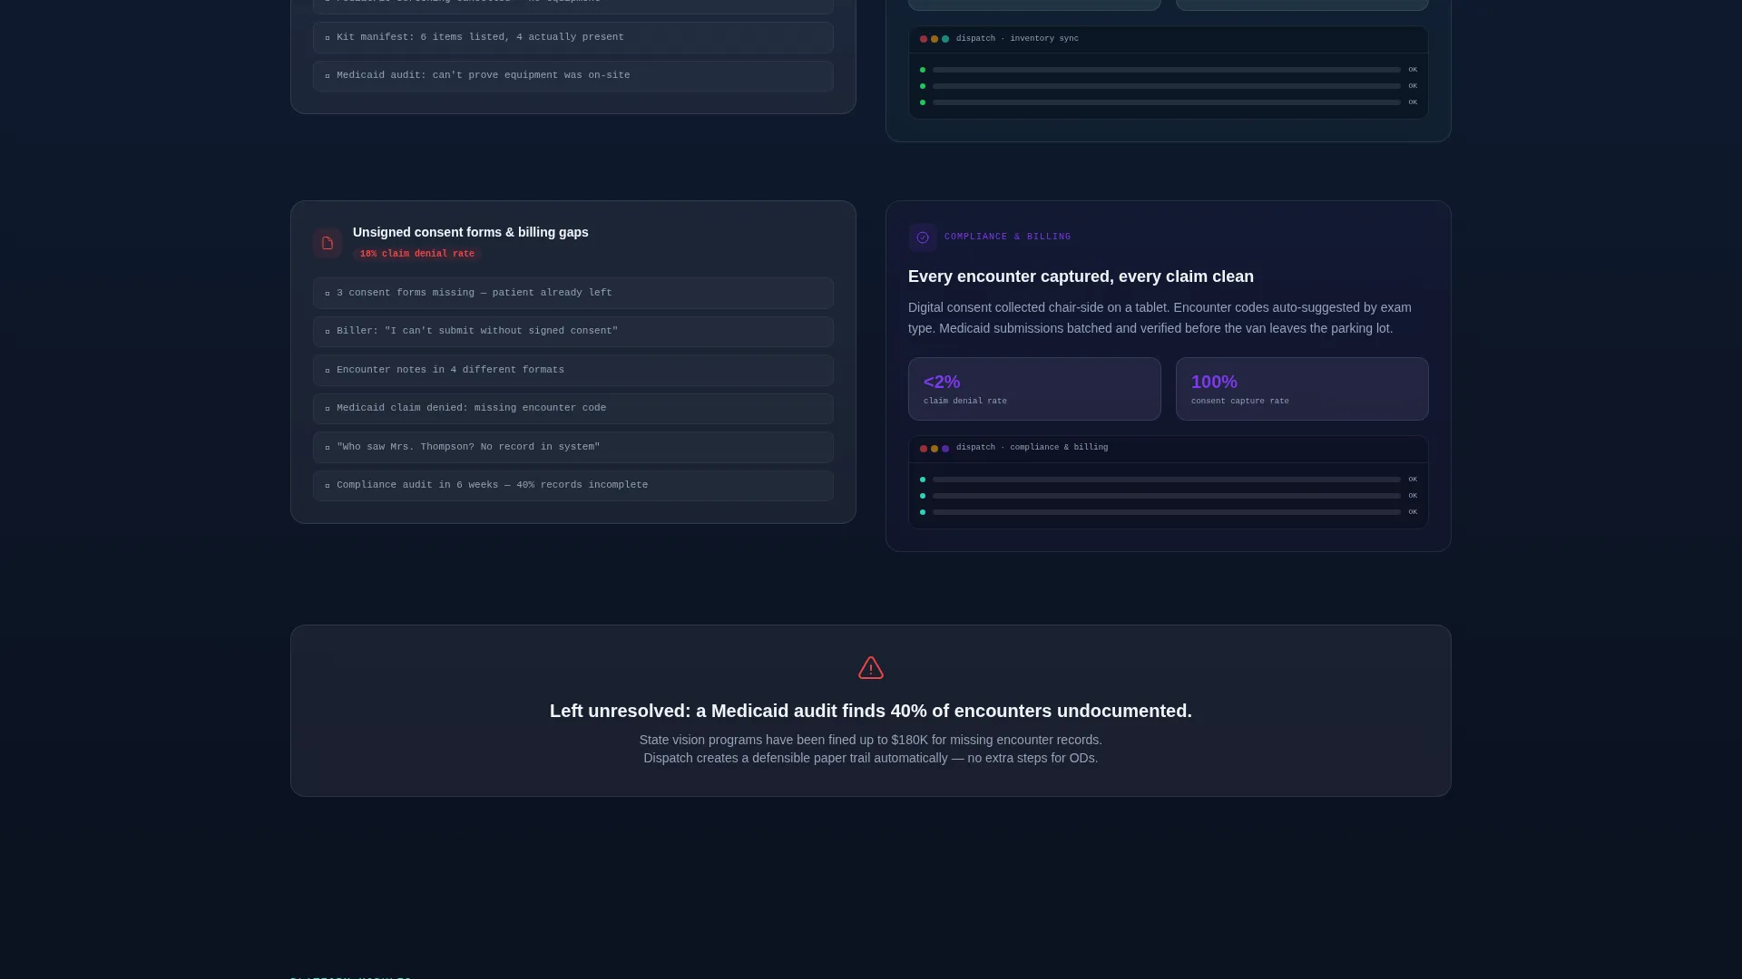Select 'Kit manifest: 6 items listed' row
Screen dimensions: 1742x979
[x=573, y=37]
